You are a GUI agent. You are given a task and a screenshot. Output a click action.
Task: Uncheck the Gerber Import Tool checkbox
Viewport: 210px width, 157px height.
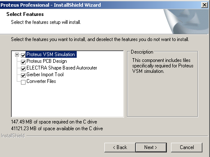23,75
